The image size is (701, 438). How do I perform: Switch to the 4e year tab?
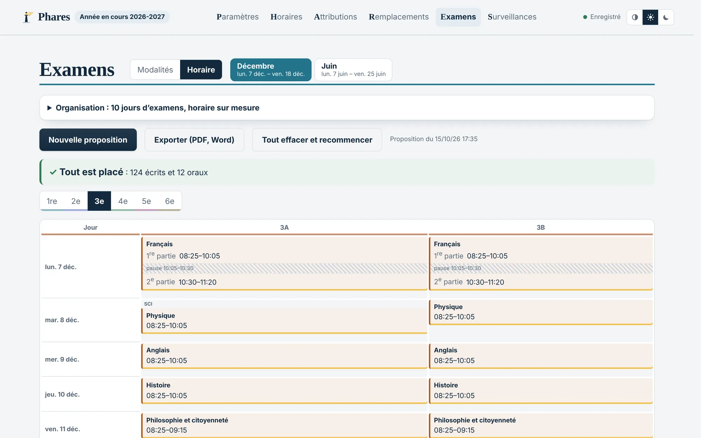[123, 201]
